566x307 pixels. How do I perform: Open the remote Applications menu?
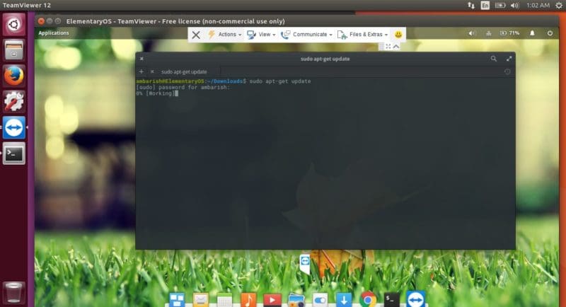[x=54, y=33]
